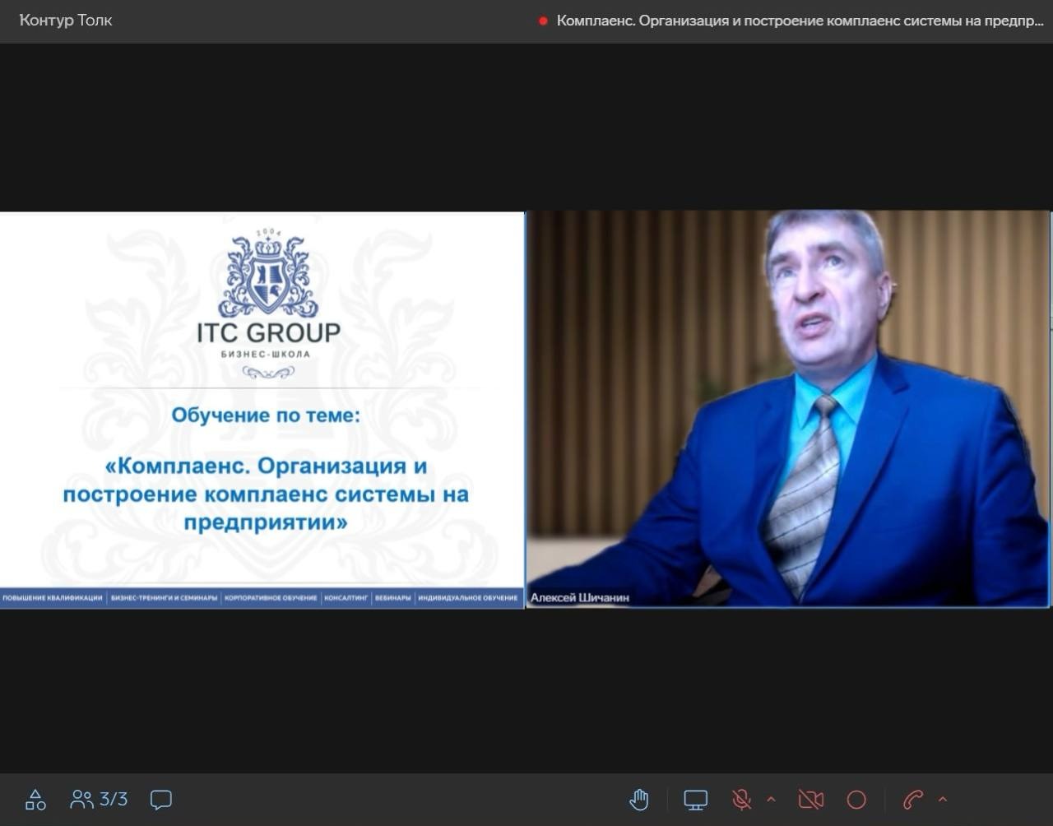Leave the call using the red phone icon
This screenshot has width=1053, height=826.
[x=912, y=800]
